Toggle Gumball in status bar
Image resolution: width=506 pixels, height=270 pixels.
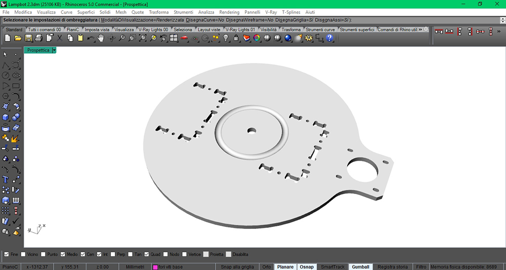pos(360,267)
